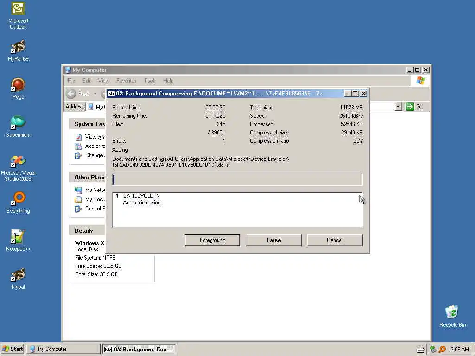This screenshot has width=475, height=356.
Task: Click the Windows flag logo in My Computer
Action: pos(420,81)
